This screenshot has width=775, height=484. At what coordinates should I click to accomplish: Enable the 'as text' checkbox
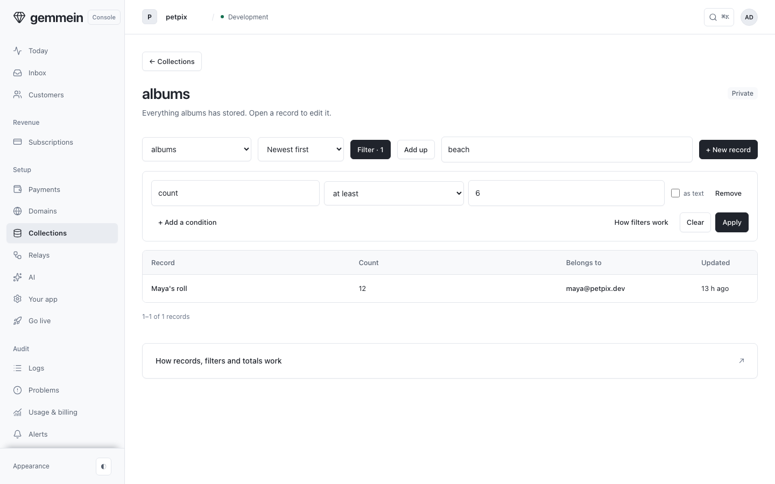coord(675,193)
